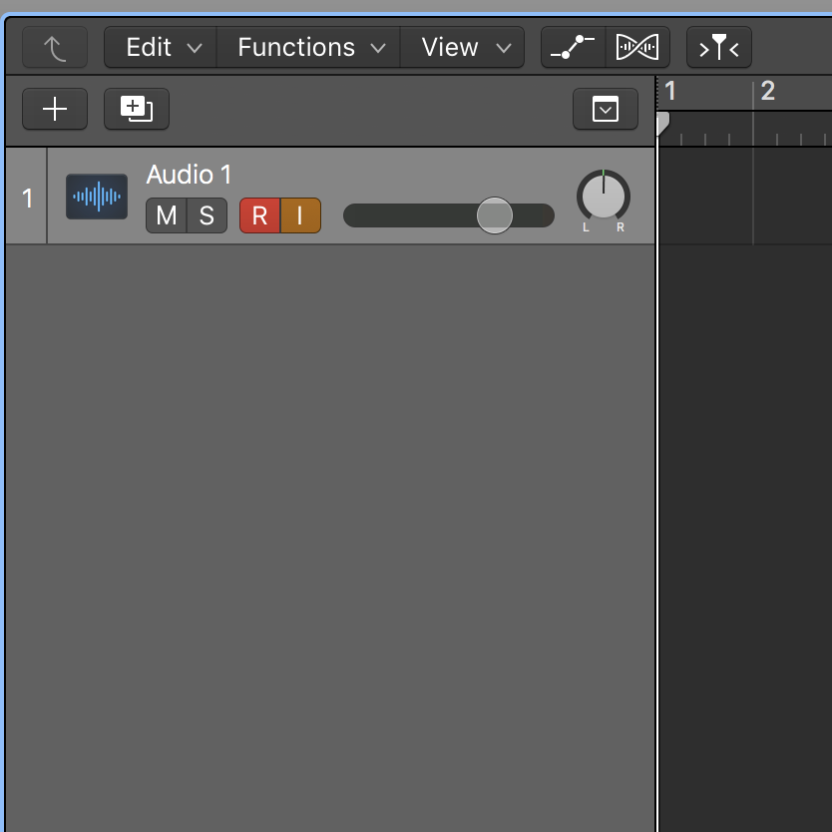Click bar 2 in the timeline ruler
Screen dimensions: 832x832
(x=767, y=92)
